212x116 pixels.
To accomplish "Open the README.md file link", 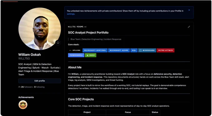I will (82, 27).
